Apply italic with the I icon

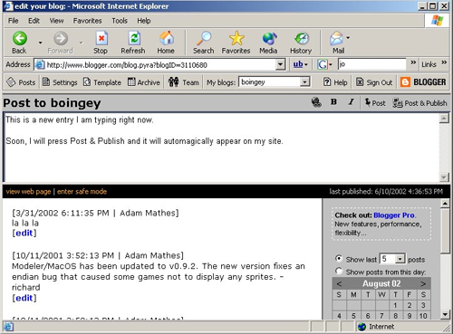point(351,102)
